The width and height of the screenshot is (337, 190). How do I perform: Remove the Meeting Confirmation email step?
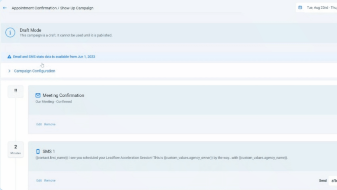tap(50, 124)
